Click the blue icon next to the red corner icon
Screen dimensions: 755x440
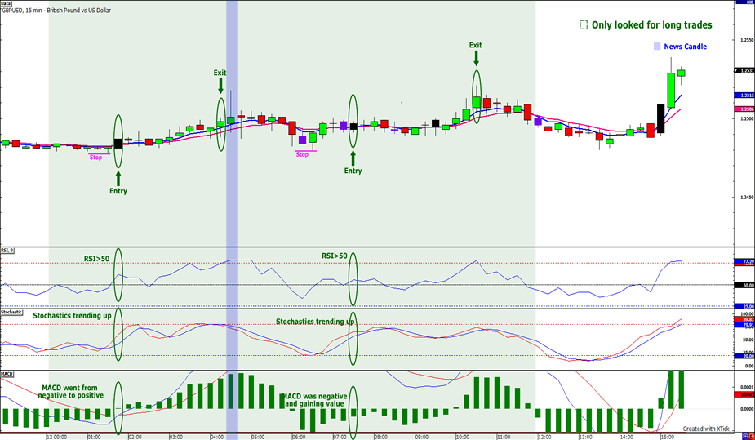click(x=745, y=436)
